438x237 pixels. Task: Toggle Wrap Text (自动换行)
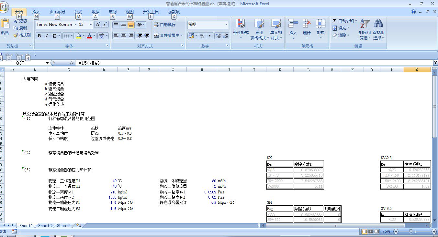(165, 25)
